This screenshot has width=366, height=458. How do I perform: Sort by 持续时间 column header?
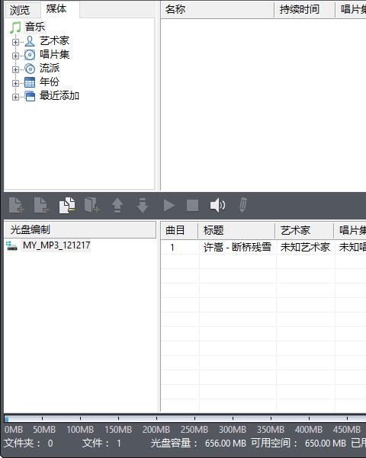304,10
